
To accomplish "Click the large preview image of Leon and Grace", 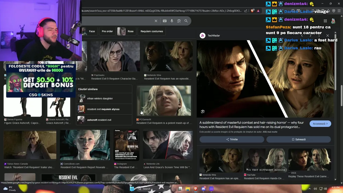I will [x=265, y=79].
